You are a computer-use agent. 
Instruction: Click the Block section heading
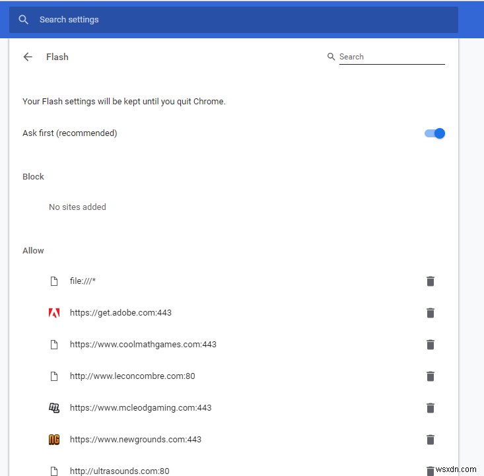click(33, 176)
